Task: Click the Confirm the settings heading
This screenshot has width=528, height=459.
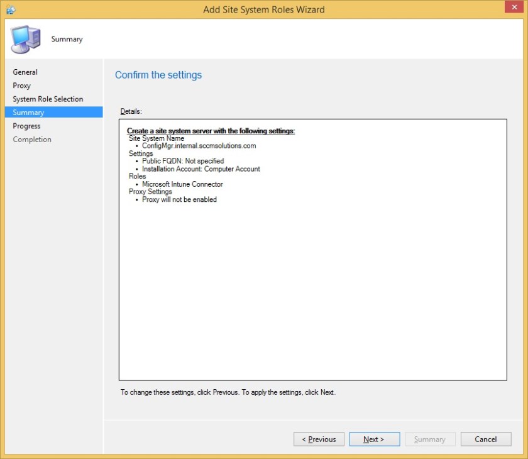Action: (158, 75)
